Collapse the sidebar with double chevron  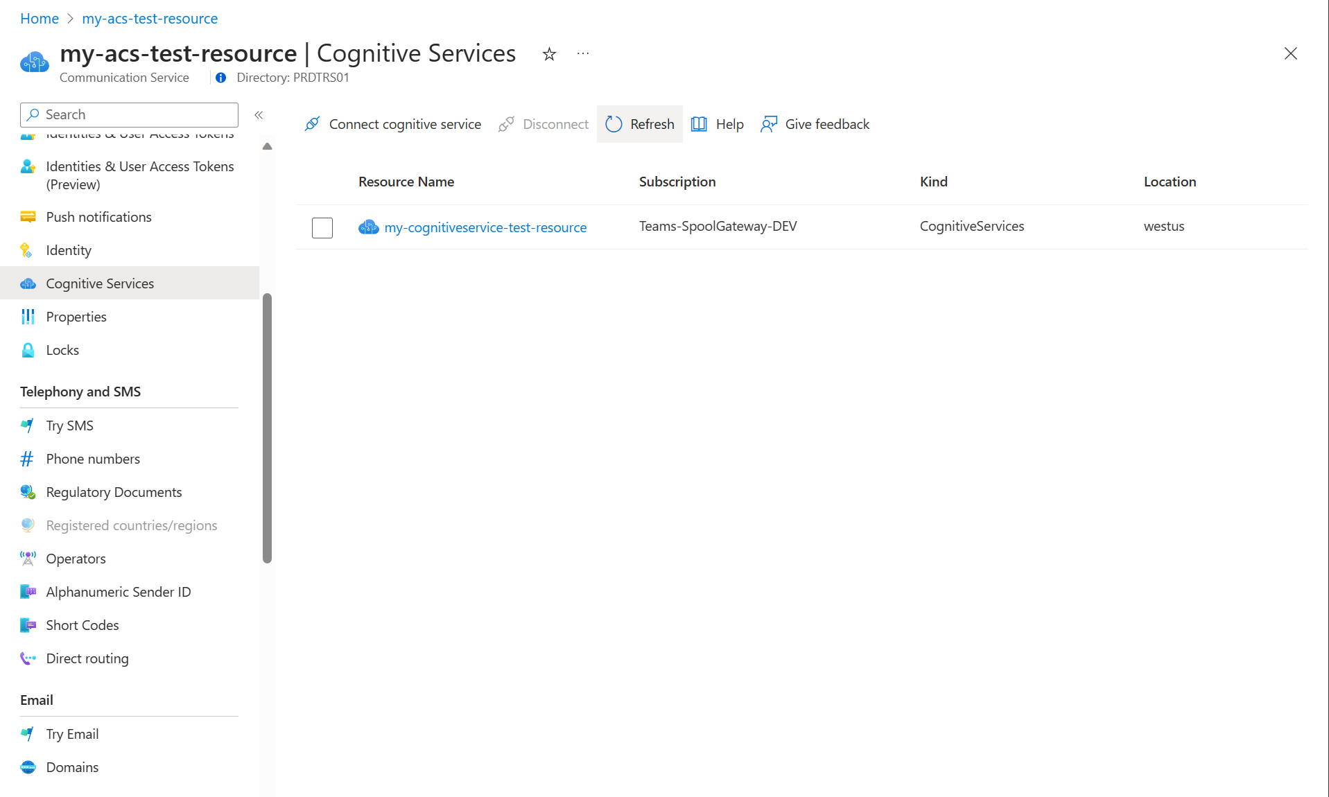[259, 115]
